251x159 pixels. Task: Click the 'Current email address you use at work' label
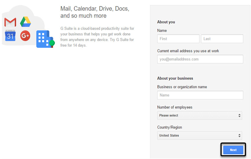click(x=188, y=51)
